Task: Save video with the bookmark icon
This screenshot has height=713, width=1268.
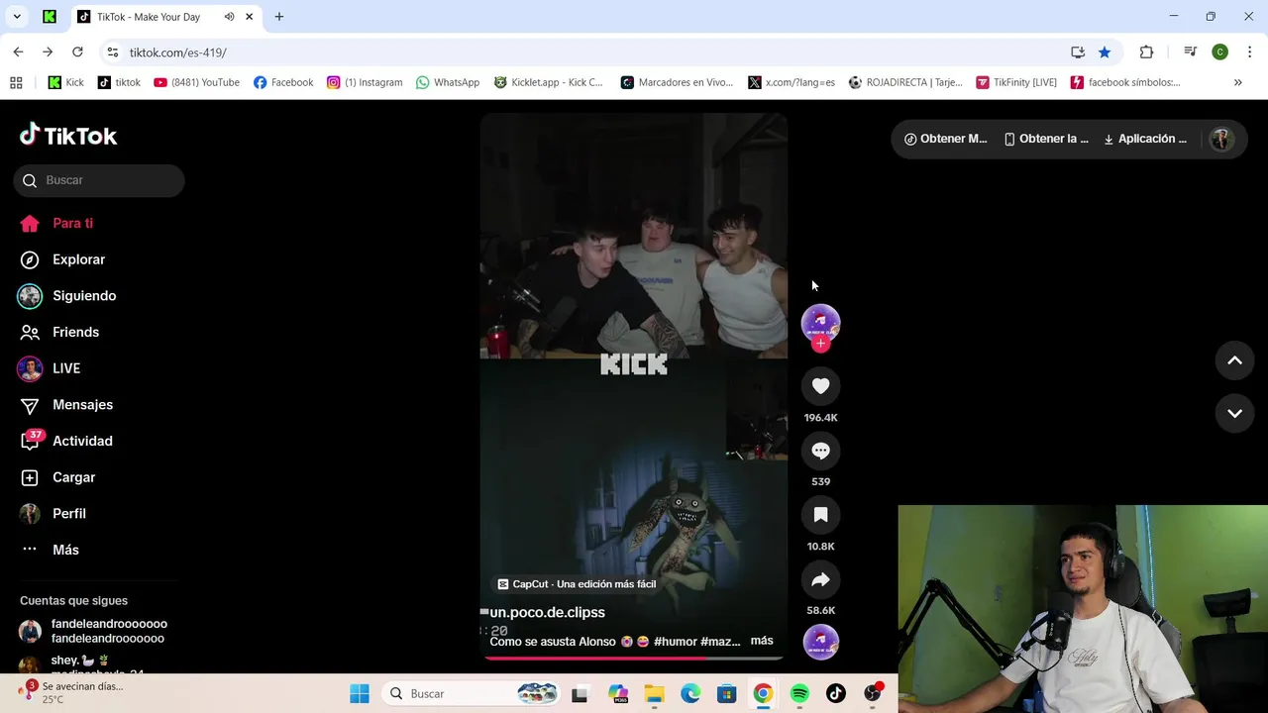Action: (x=820, y=515)
